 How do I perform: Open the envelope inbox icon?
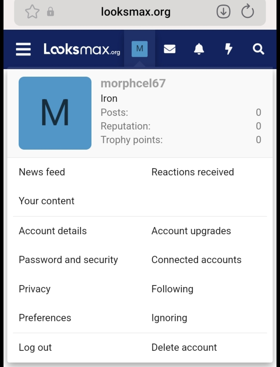(170, 49)
